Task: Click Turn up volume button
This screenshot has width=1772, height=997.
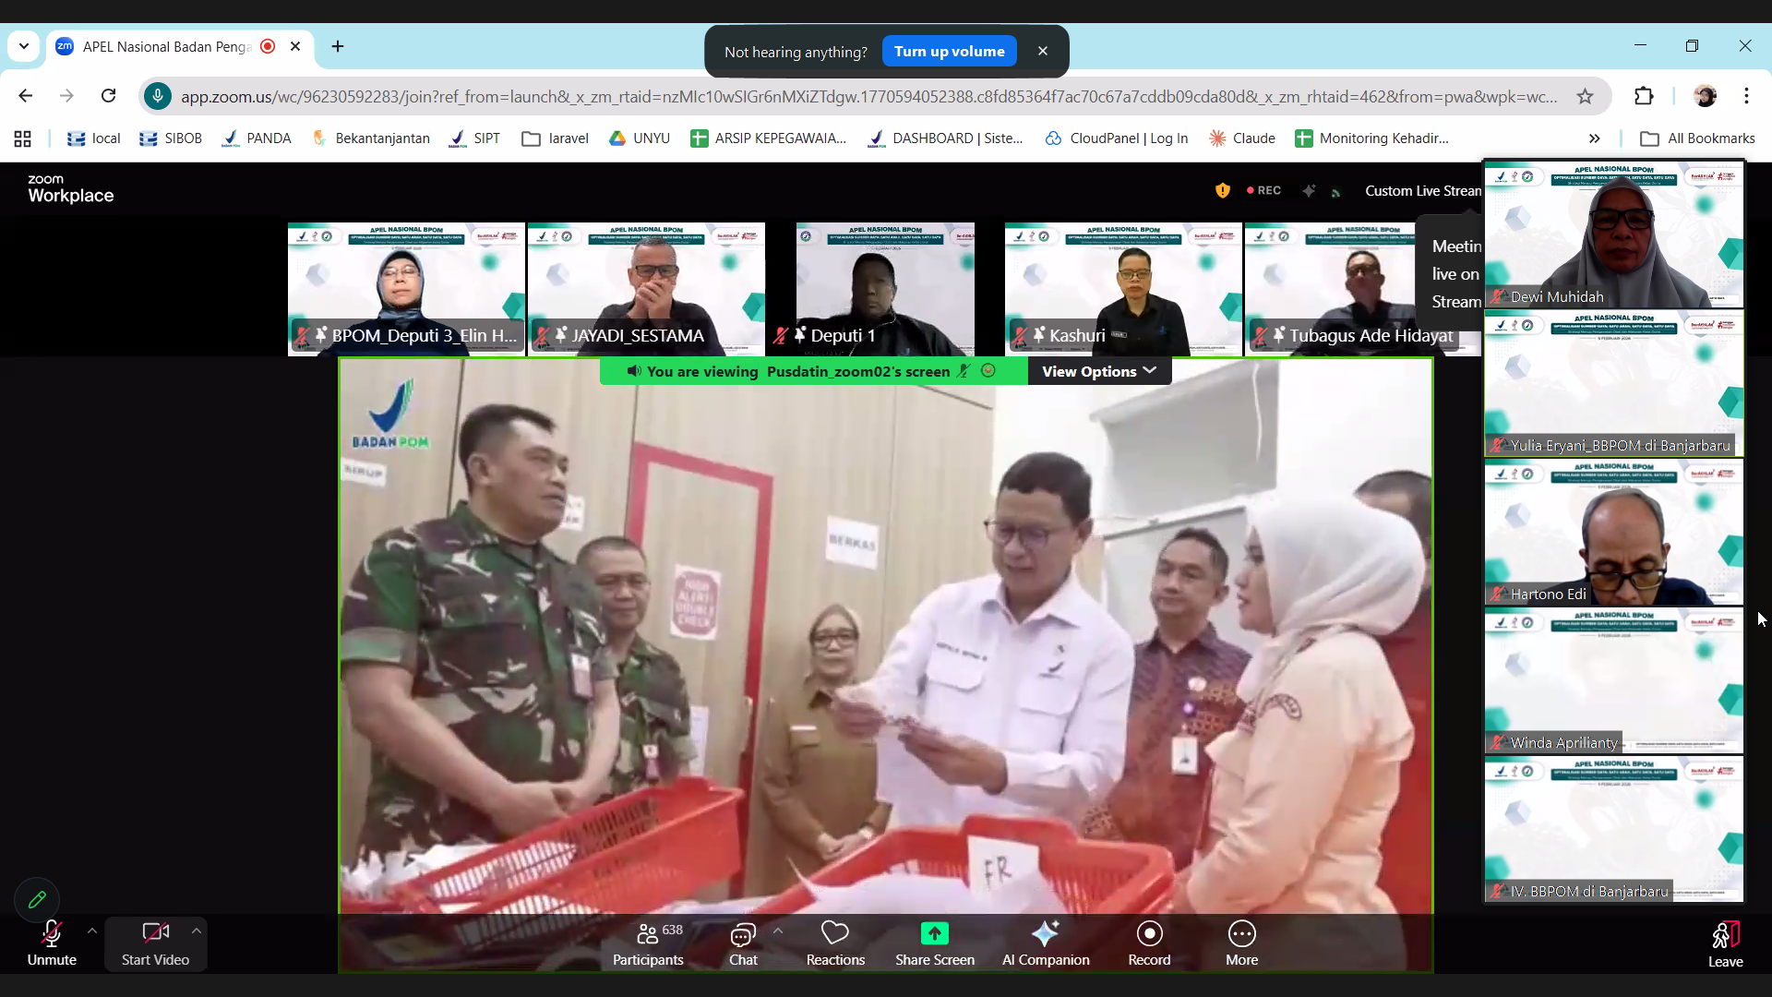Action: [949, 52]
